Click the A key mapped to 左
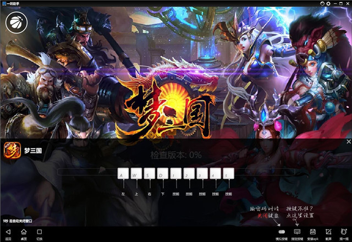 click(123, 174)
